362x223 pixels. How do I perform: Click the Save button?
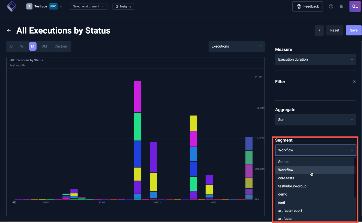point(354,30)
